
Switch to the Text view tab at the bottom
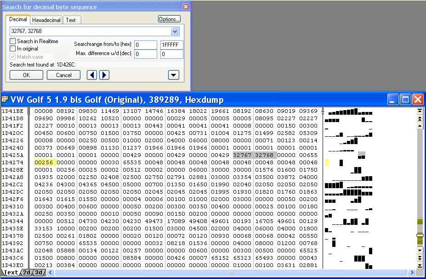[x=11, y=273]
